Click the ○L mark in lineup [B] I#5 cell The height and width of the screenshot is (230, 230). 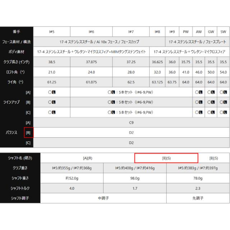point(52,102)
